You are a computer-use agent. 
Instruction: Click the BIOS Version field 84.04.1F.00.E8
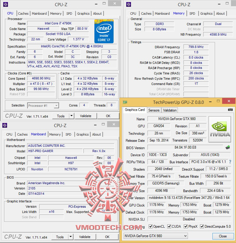tap(185, 147)
